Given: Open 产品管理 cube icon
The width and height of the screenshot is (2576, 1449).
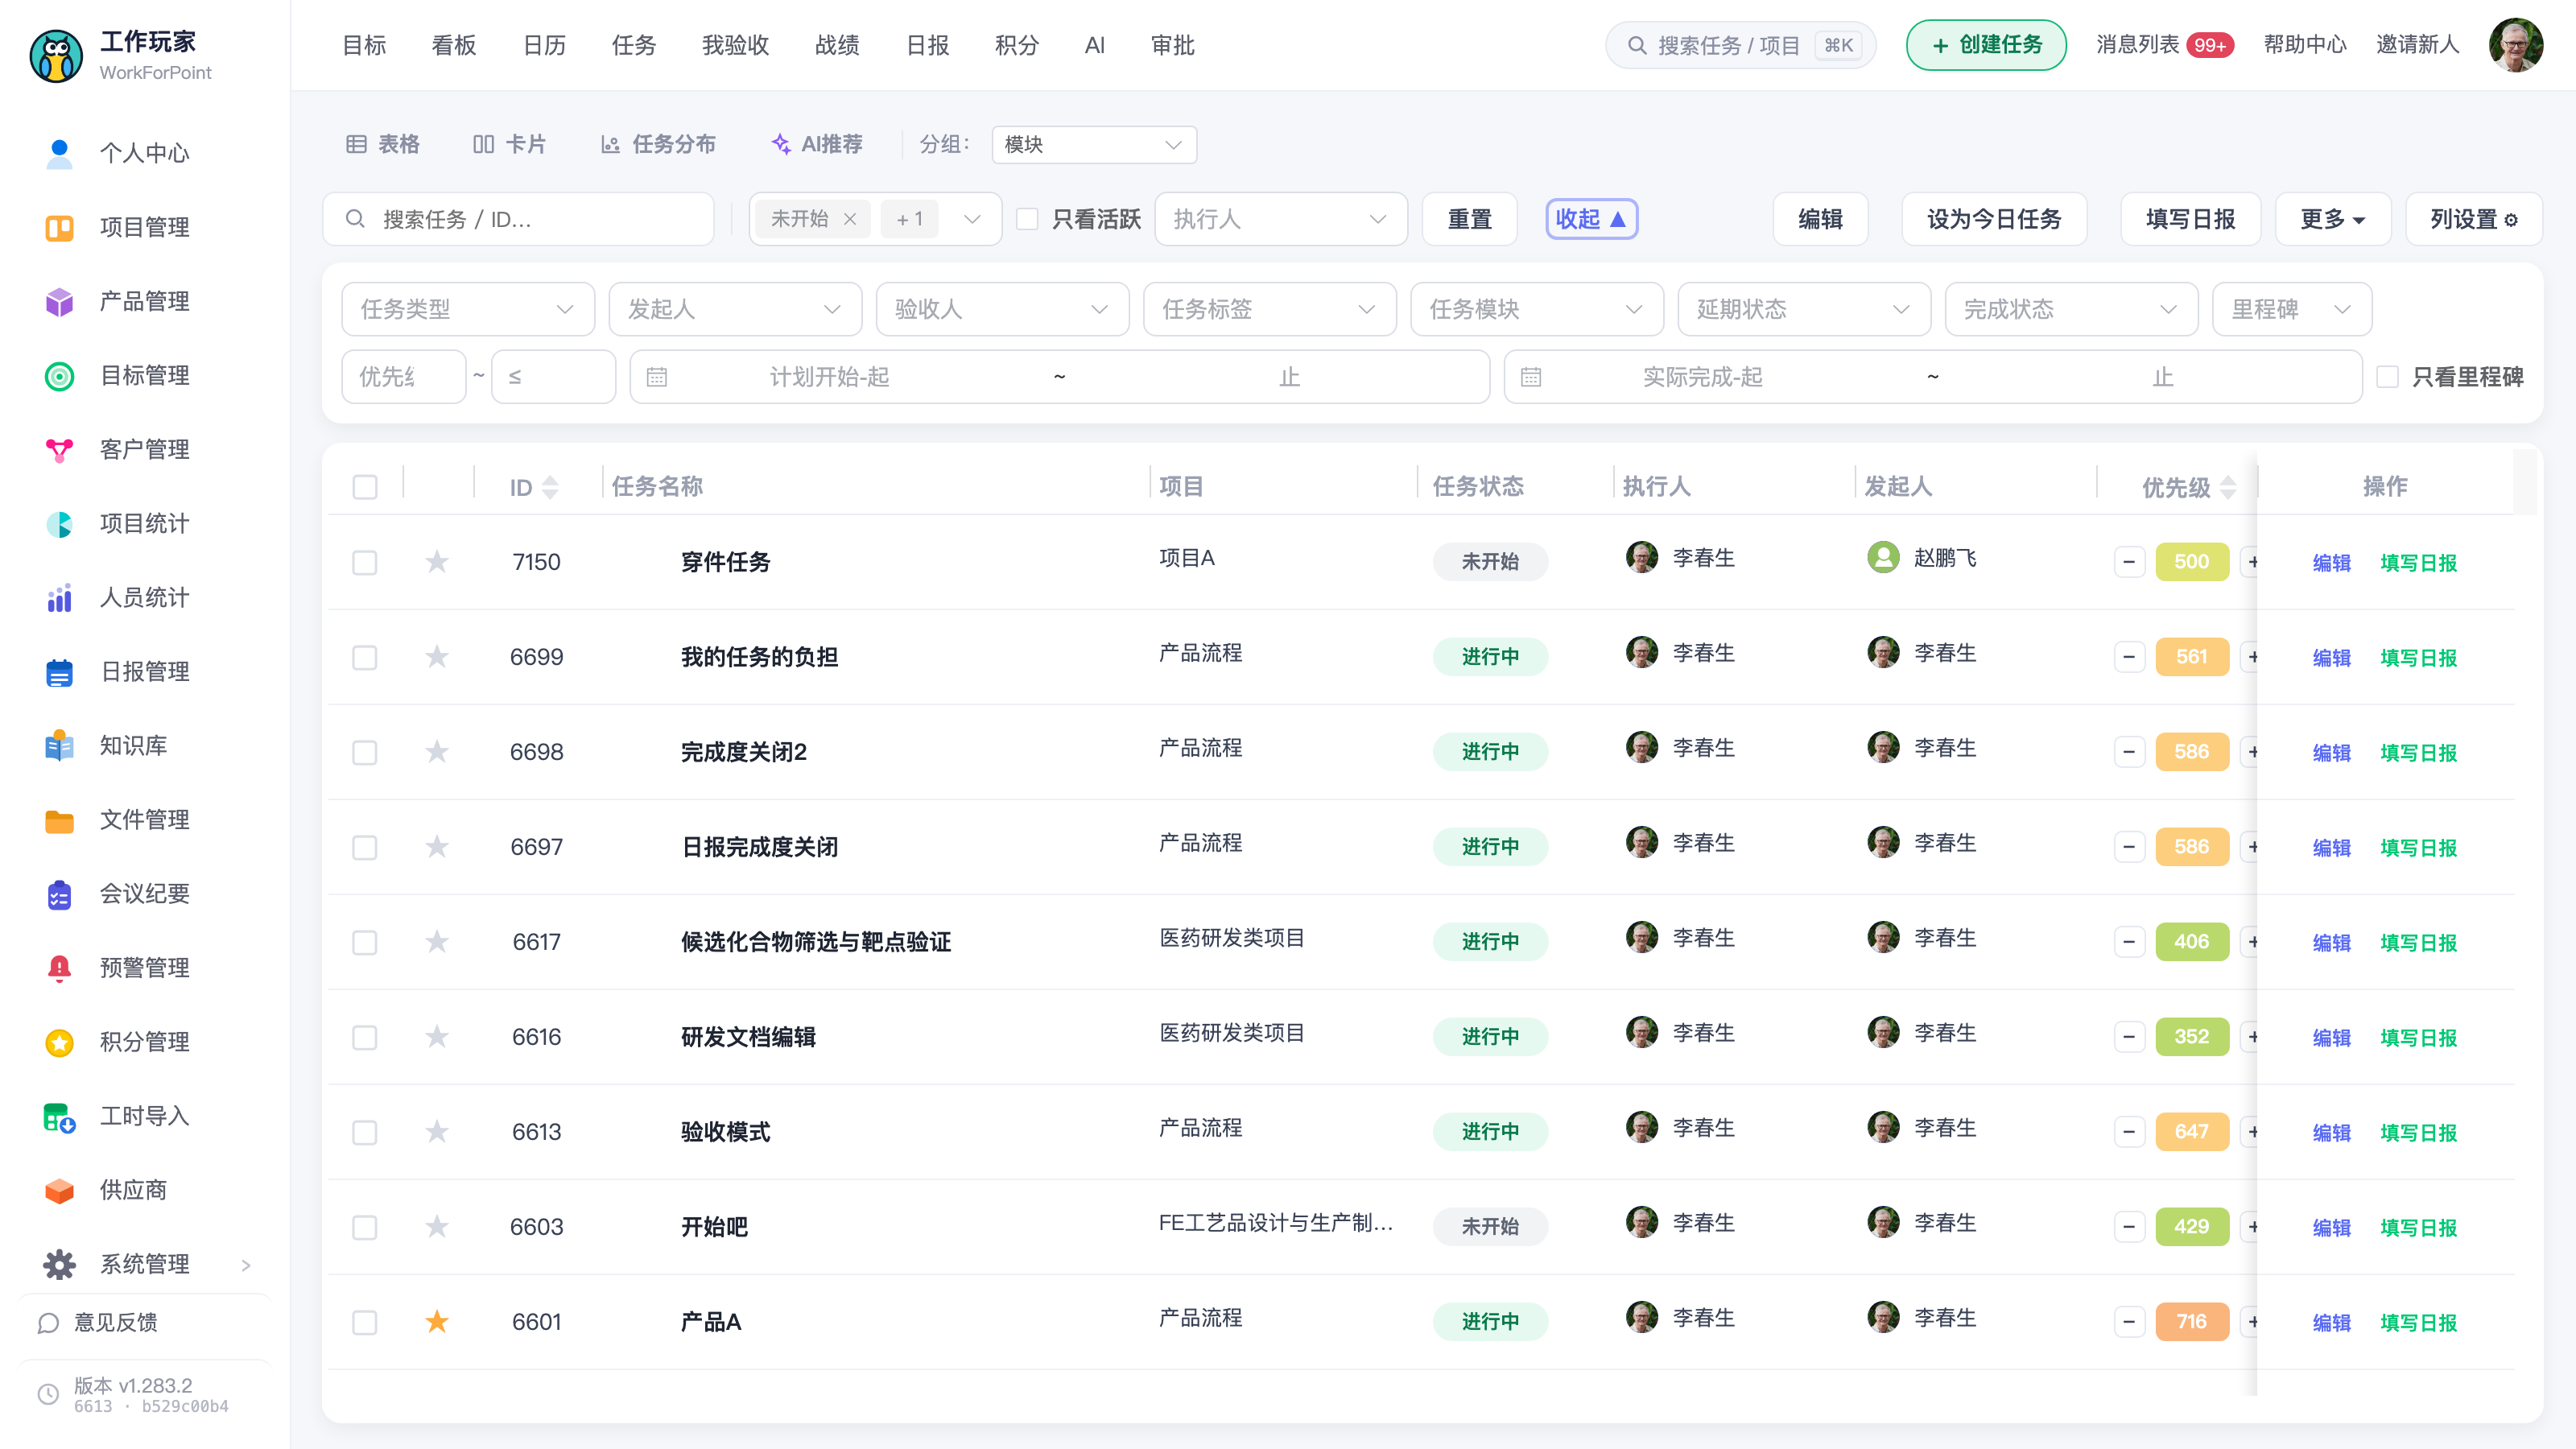Looking at the screenshot, I should [x=59, y=301].
